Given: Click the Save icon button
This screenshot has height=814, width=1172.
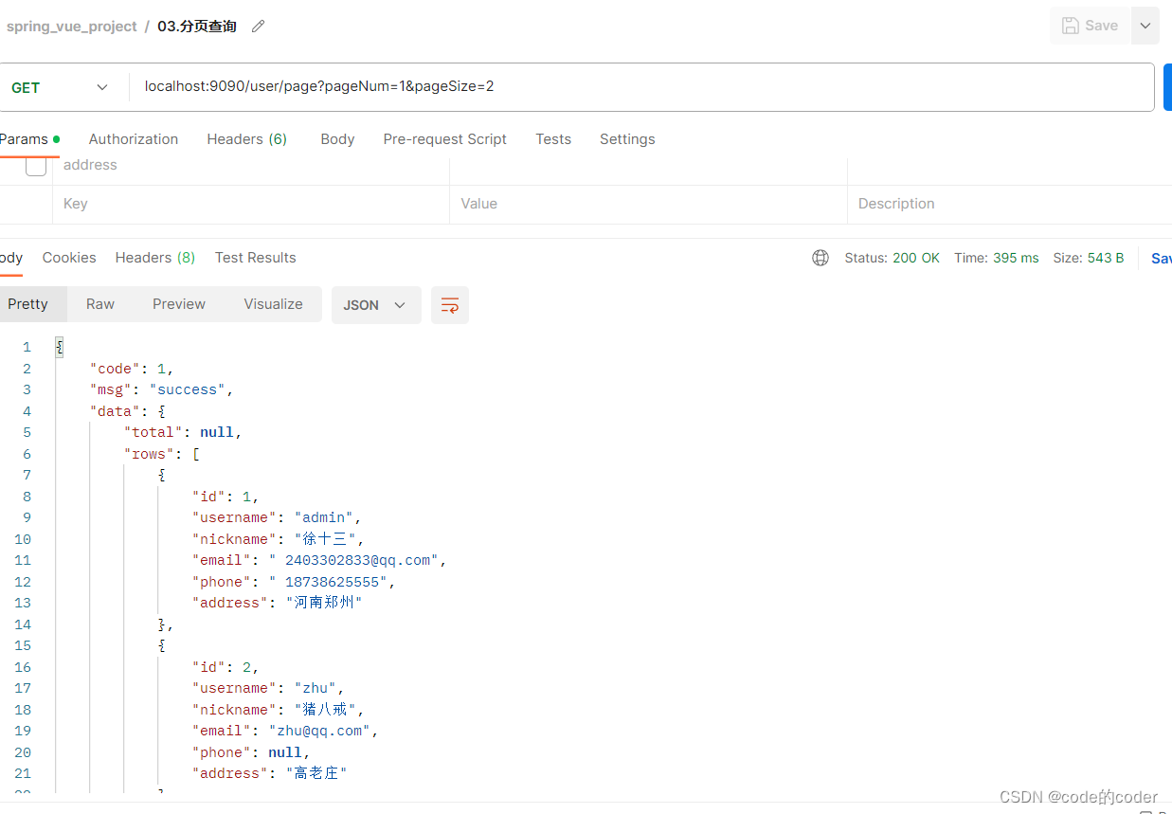Looking at the screenshot, I should [1090, 26].
